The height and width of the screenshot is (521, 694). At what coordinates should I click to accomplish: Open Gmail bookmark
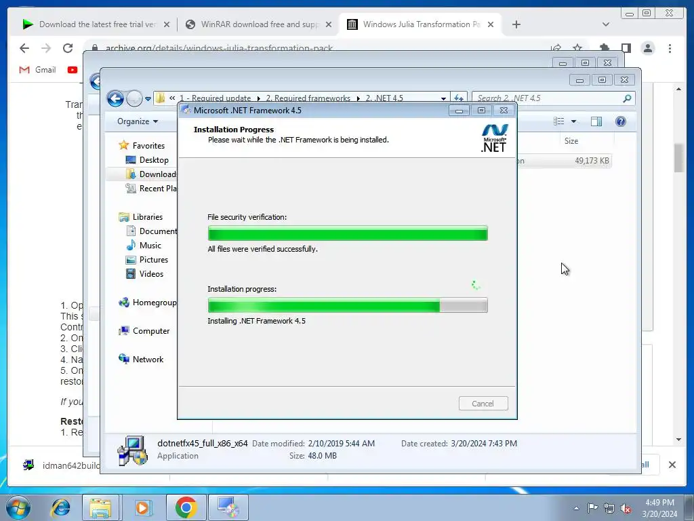pos(38,70)
